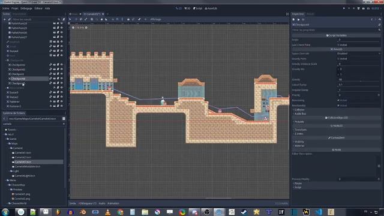Image resolution: width=384 pixels, height=216 pixels.
Task: Open the Scène menu
Action: [5, 8]
